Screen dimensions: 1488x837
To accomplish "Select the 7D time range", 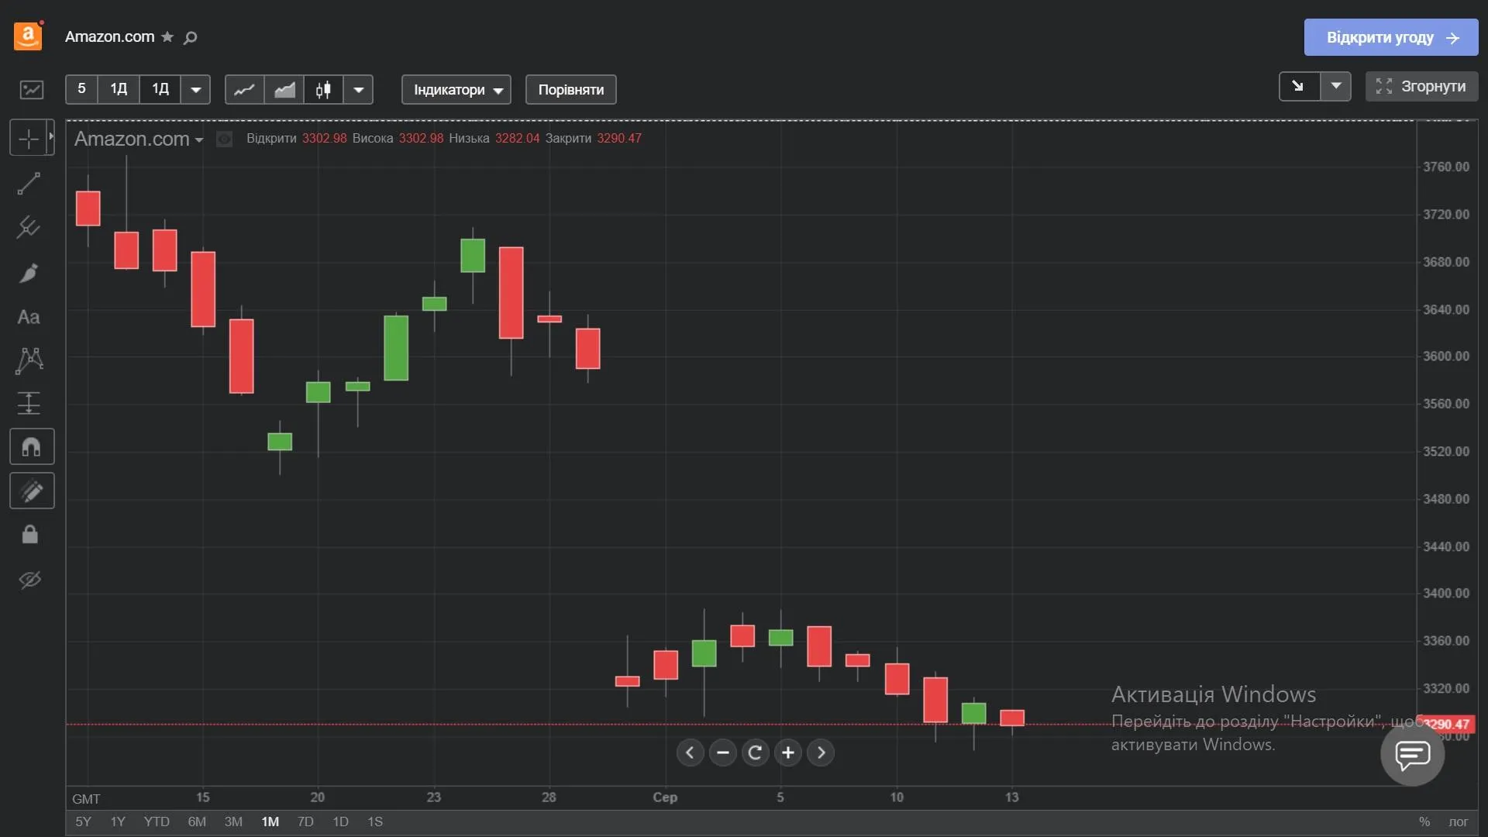I will pos(305,821).
